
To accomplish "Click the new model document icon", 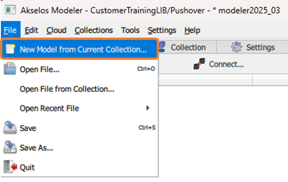I will pyautogui.click(x=10, y=49).
